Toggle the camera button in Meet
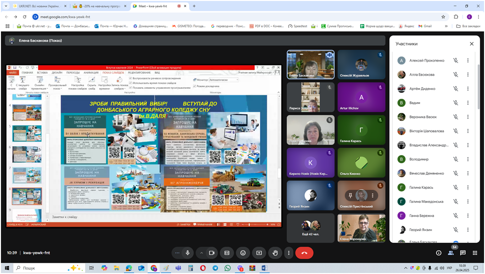The height and width of the screenshot is (274, 485). point(212,253)
